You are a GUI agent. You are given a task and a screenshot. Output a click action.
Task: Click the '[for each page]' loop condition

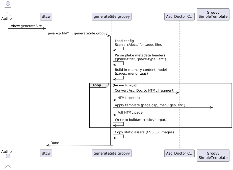pos(125,86)
